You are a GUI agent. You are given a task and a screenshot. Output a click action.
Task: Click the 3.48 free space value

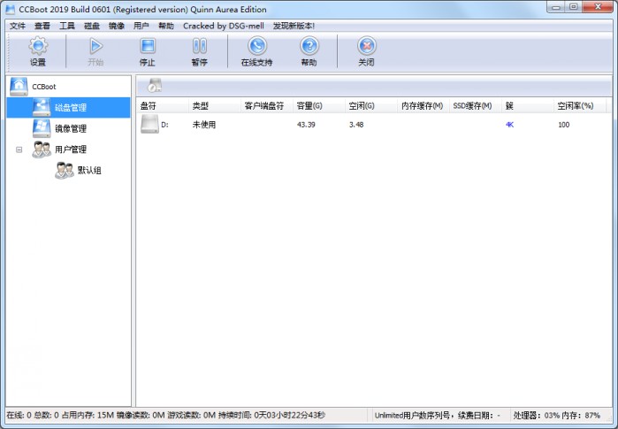[356, 125]
